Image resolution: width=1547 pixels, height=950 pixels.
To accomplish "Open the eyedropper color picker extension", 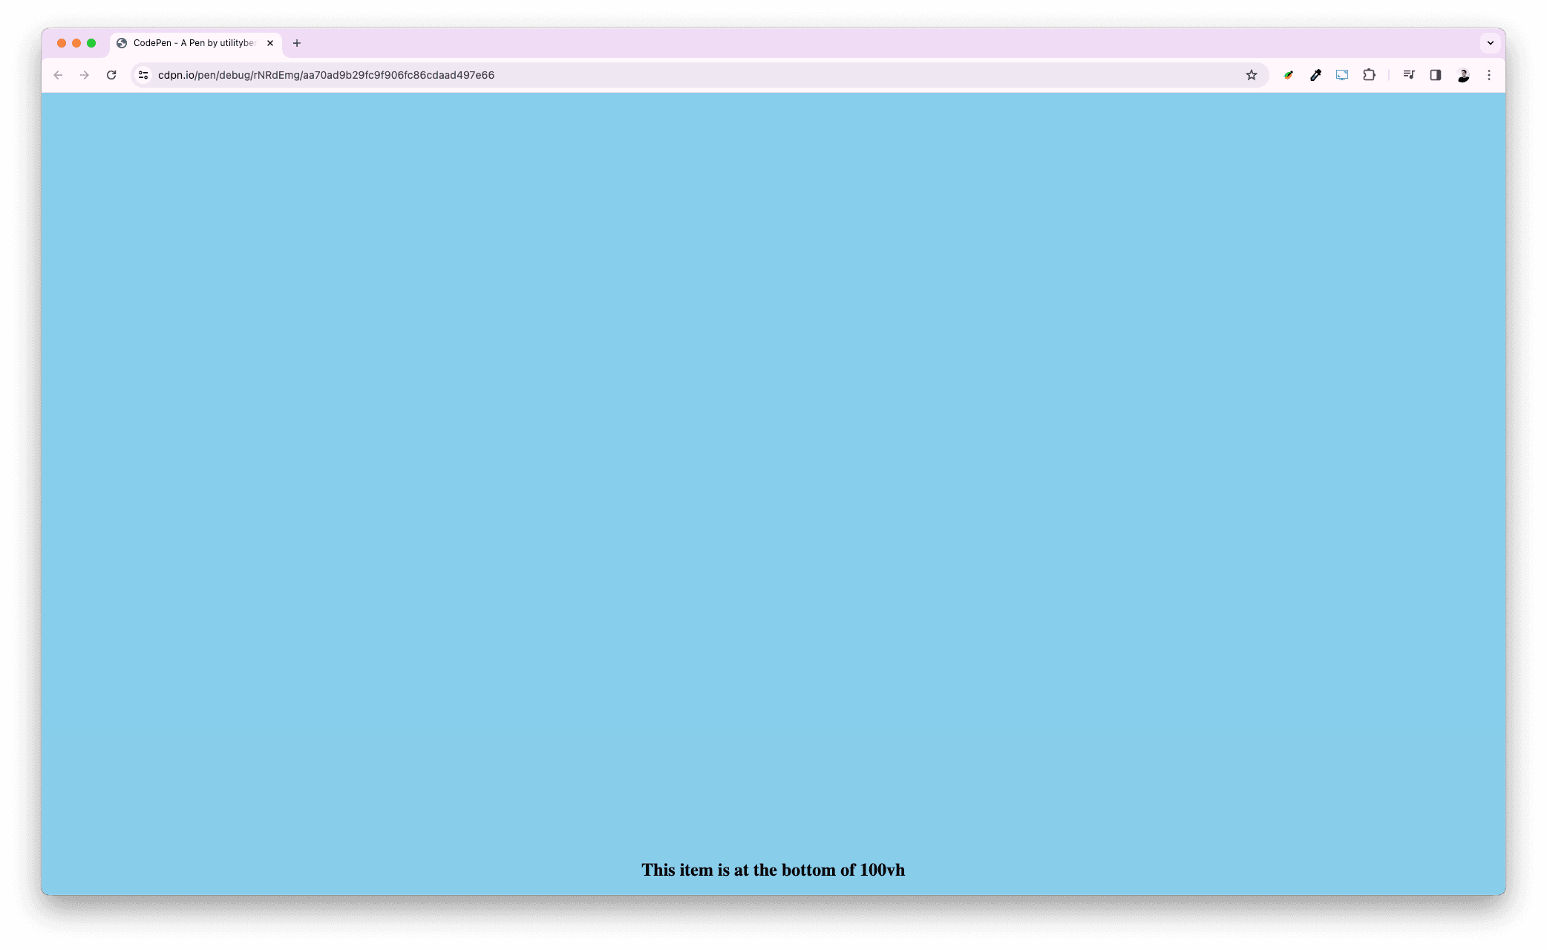I will tap(1315, 75).
